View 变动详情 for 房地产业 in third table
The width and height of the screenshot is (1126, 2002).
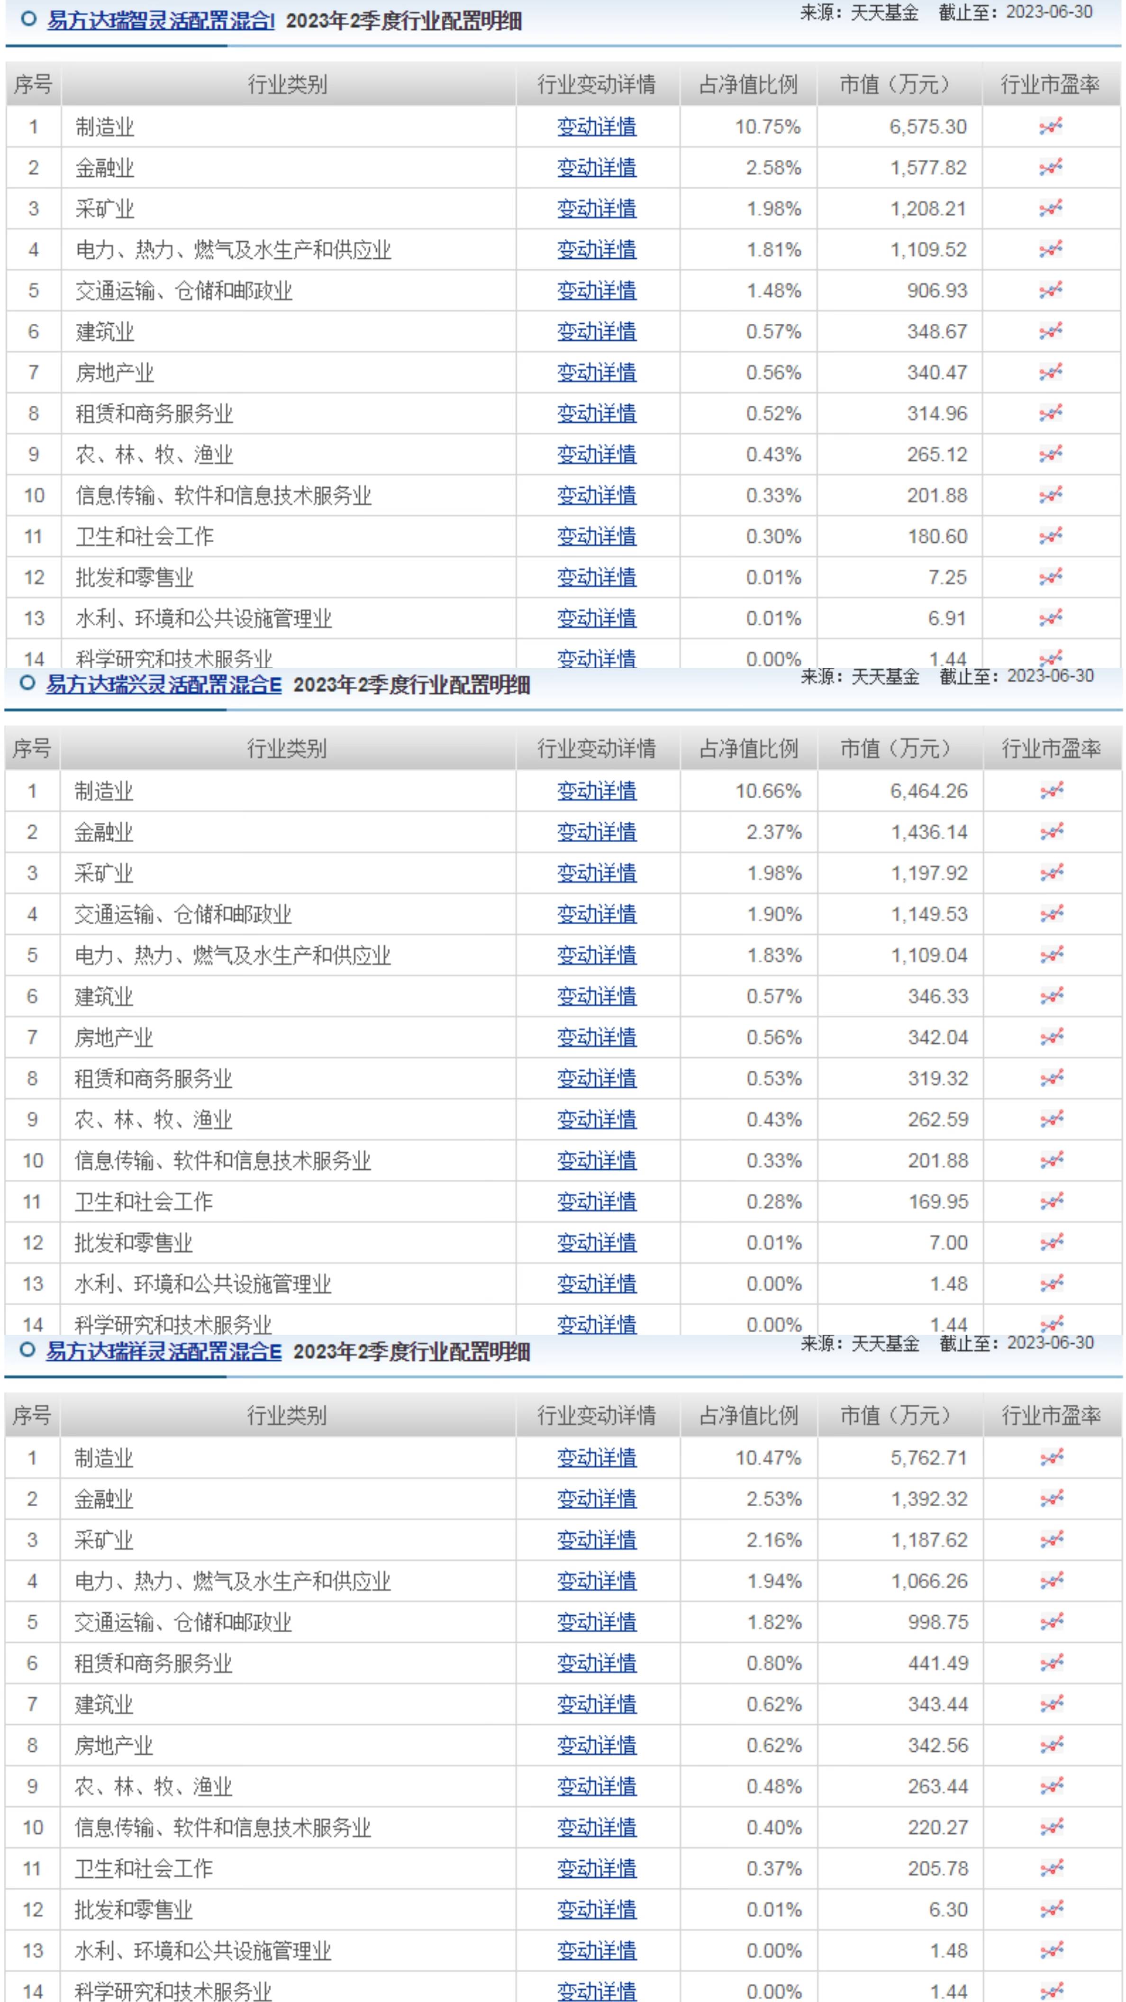click(x=596, y=1746)
